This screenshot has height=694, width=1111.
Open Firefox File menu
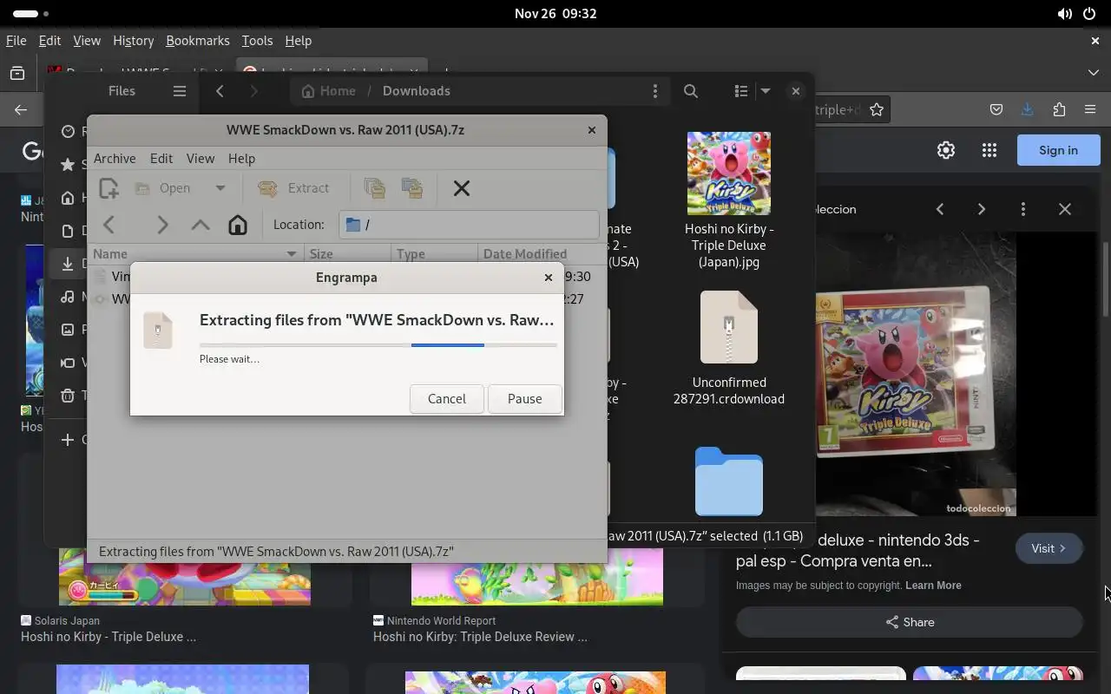pyautogui.click(x=16, y=41)
